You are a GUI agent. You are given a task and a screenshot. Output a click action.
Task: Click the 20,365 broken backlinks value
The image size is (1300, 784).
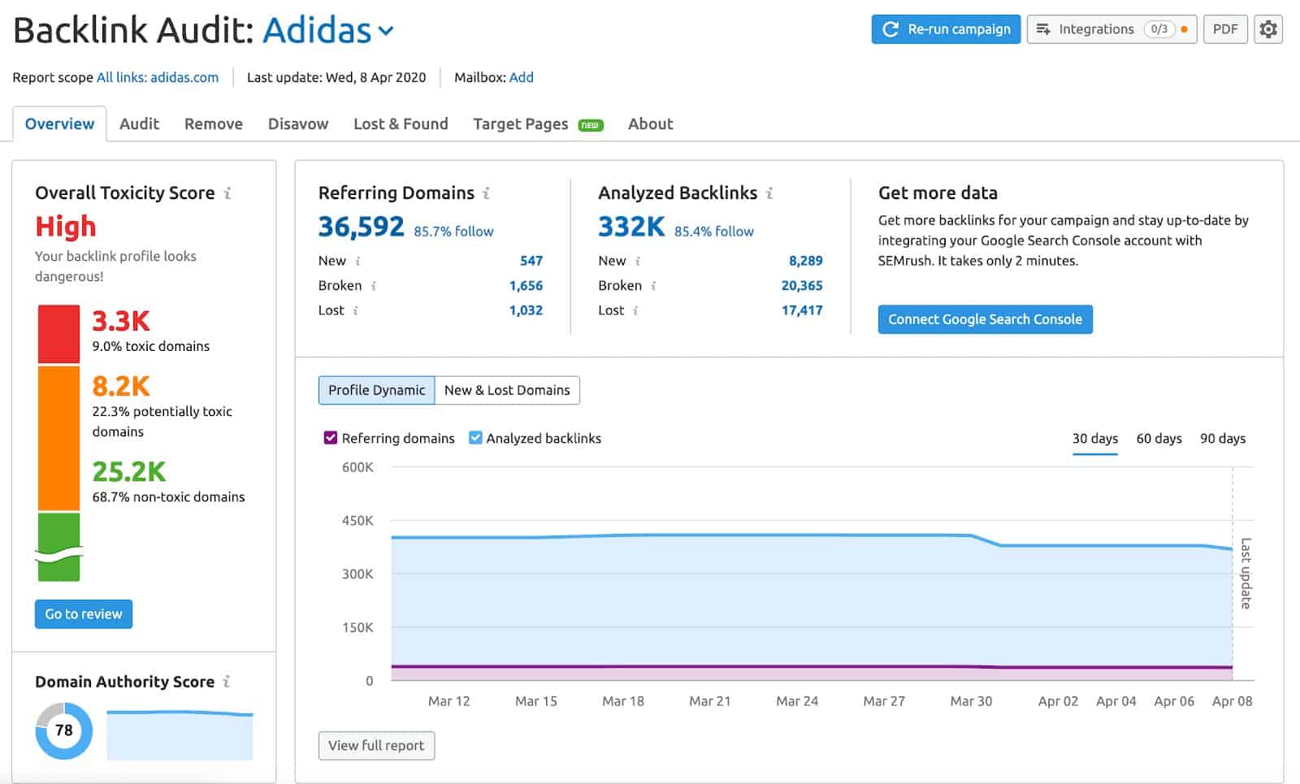pyautogui.click(x=802, y=286)
